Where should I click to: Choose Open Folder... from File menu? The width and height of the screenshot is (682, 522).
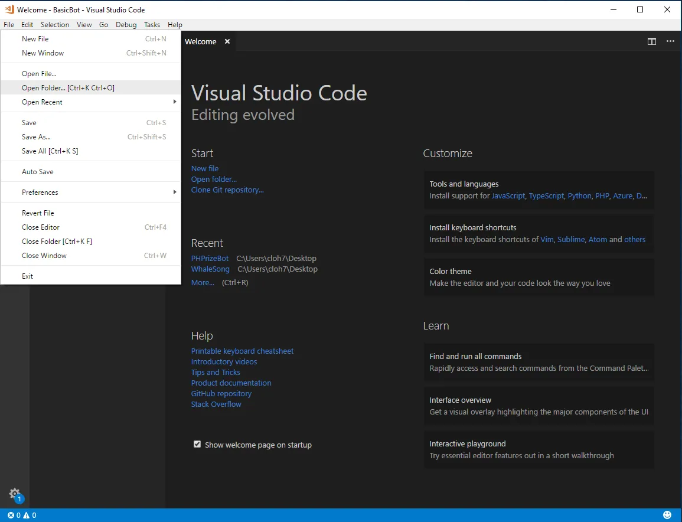pos(68,88)
